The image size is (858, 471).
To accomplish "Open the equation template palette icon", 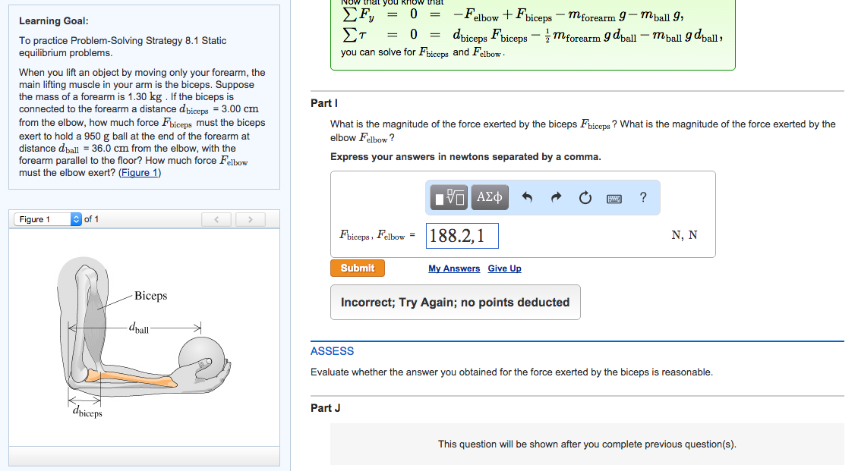I will (x=448, y=197).
